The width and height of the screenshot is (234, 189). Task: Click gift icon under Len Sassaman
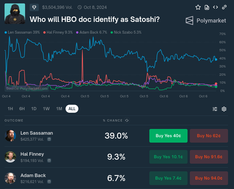[49, 139]
